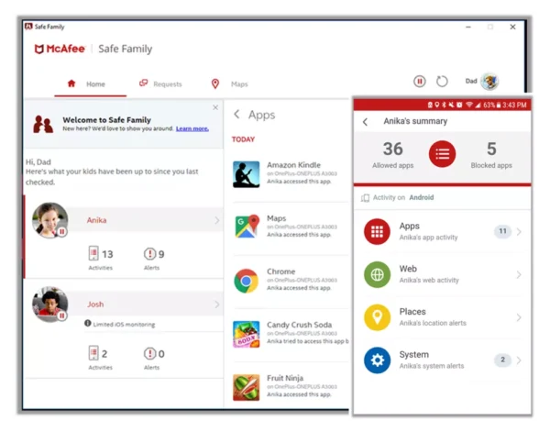Open Web activity row in summary

(441, 274)
